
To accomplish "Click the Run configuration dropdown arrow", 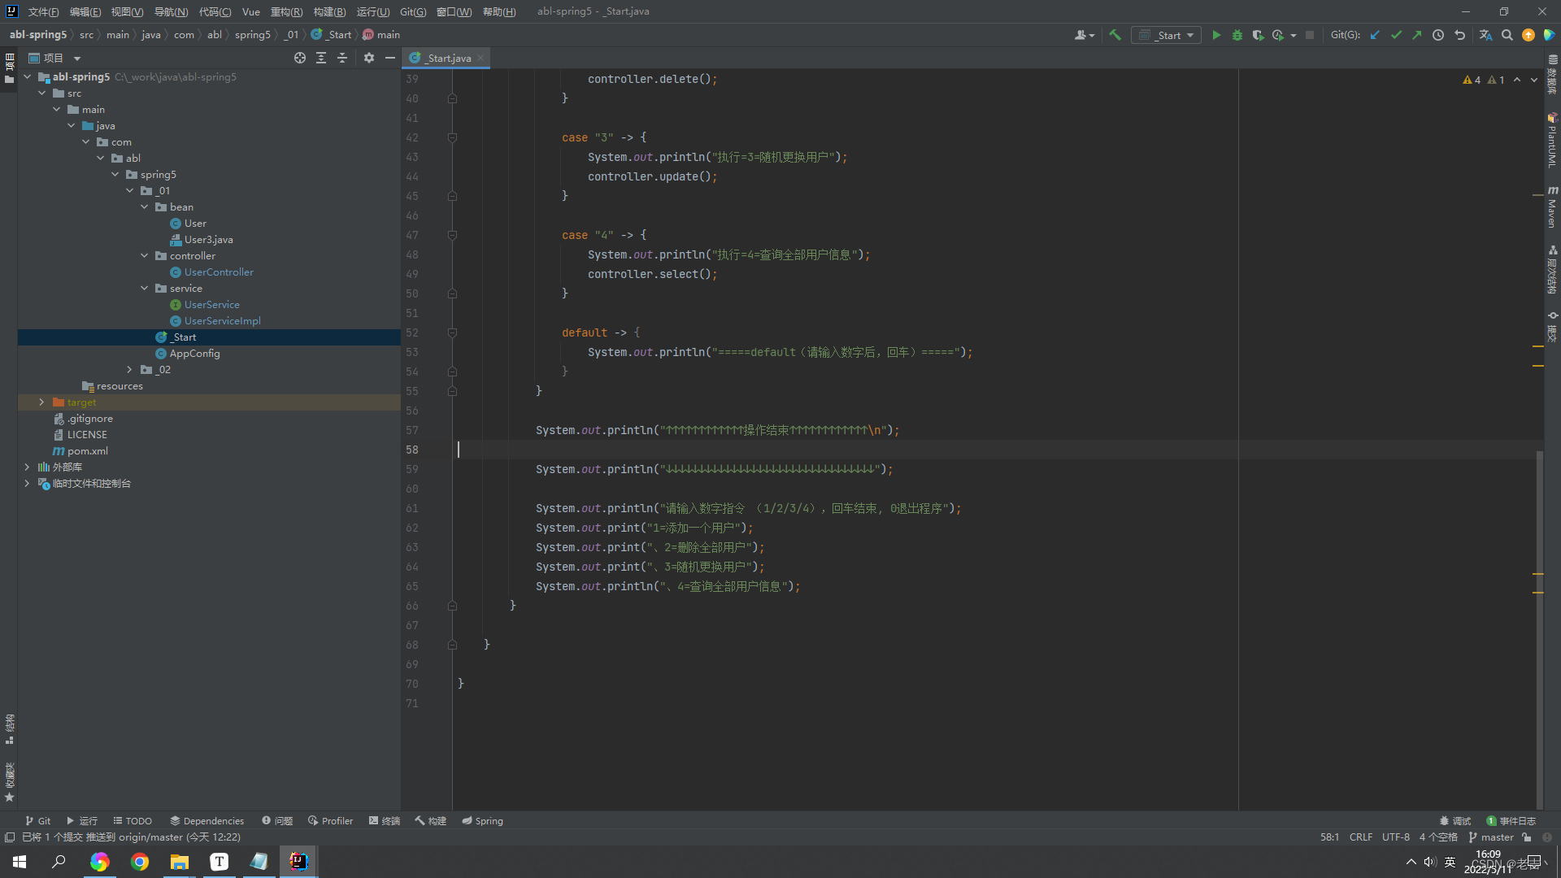I will (x=1191, y=34).
